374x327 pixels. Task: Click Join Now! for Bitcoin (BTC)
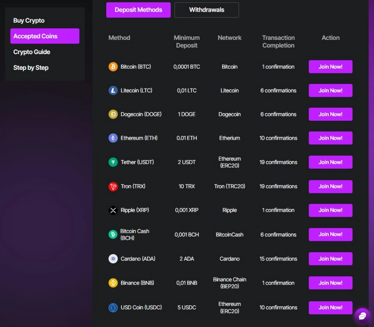[330, 67]
